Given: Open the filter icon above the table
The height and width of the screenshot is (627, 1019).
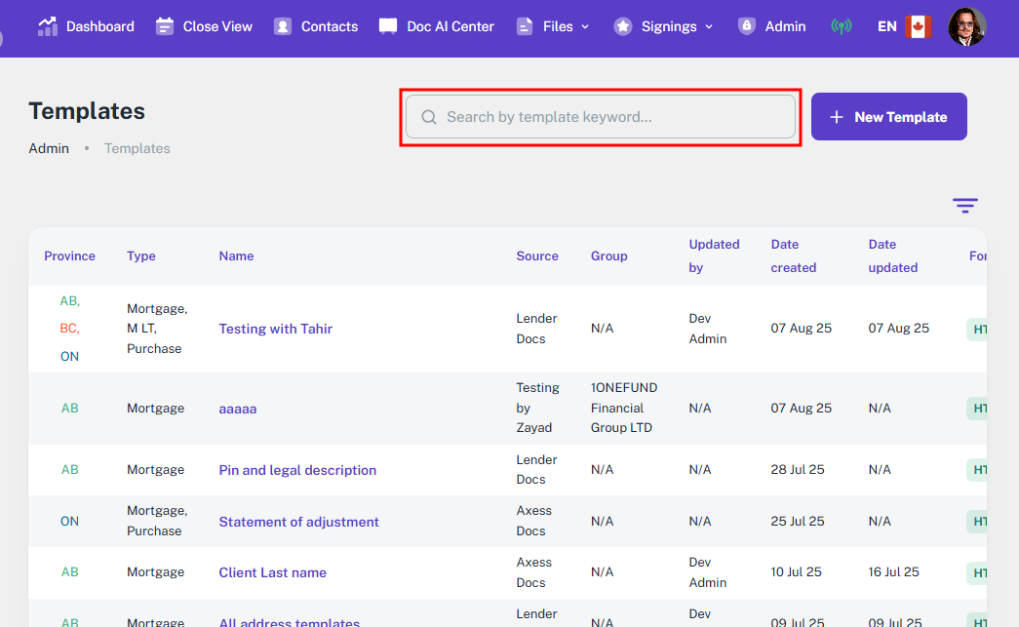Looking at the screenshot, I should click(964, 206).
